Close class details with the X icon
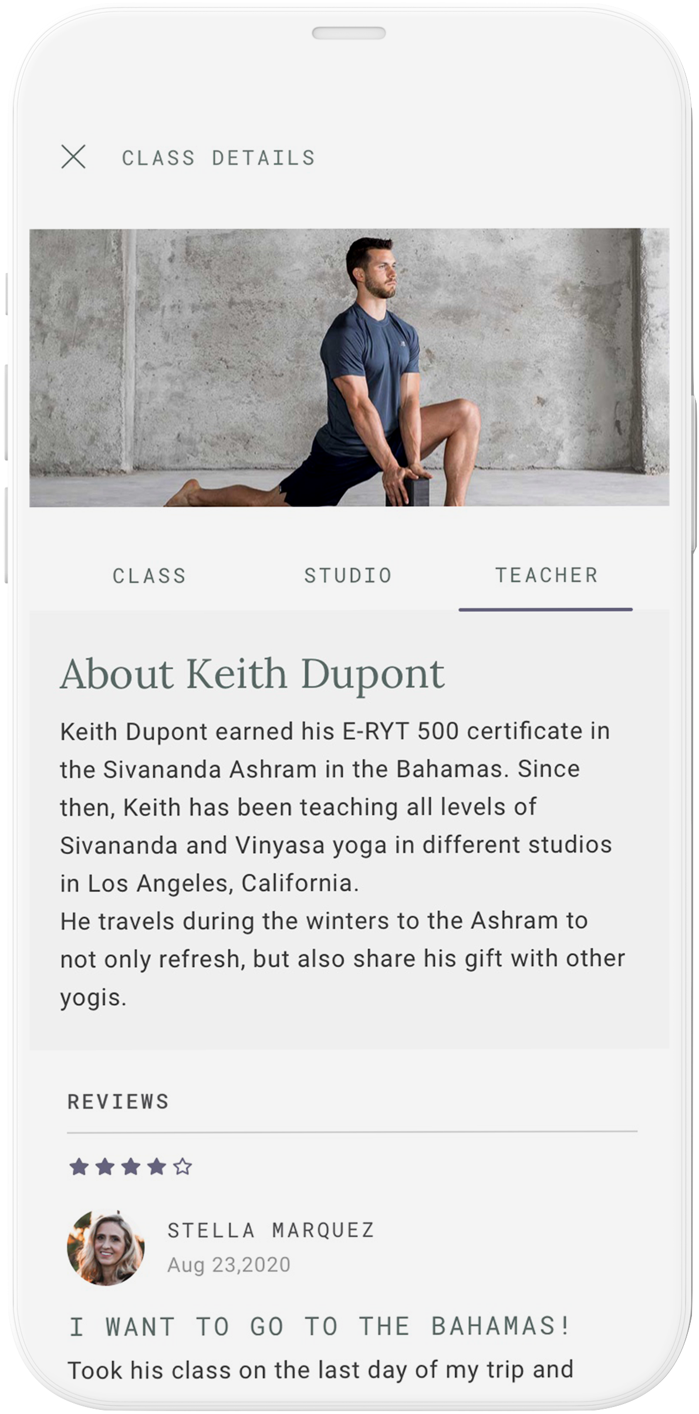The height and width of the screenshot is (1414, 699). tap(73, 157)
